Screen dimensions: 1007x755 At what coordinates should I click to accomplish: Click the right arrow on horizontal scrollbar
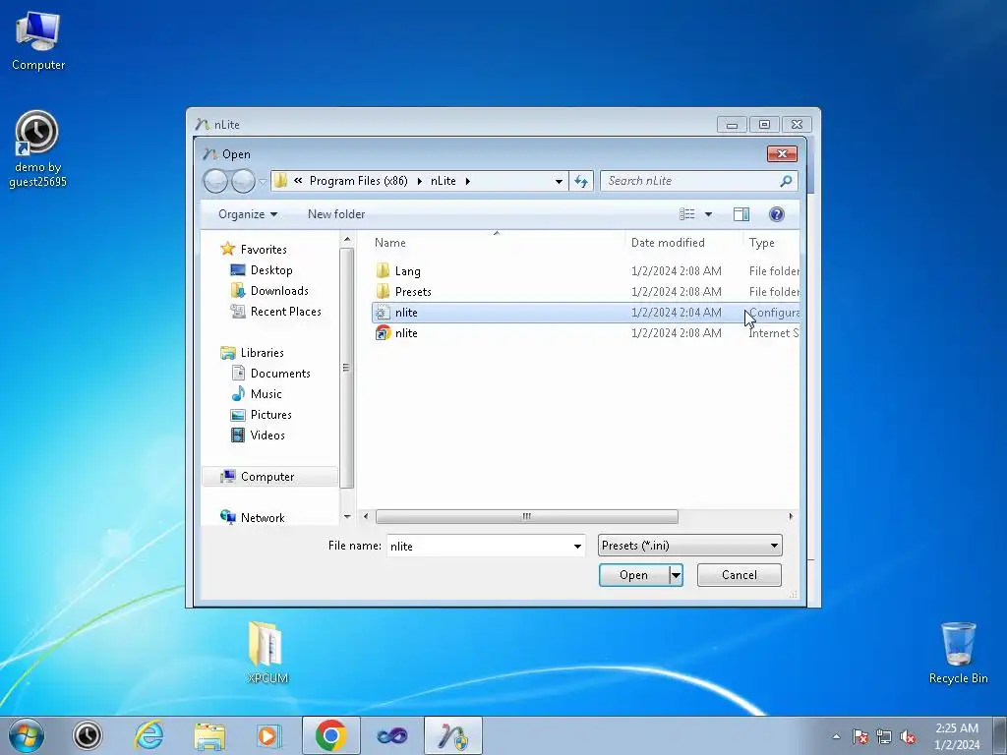(x=791, y=517)
